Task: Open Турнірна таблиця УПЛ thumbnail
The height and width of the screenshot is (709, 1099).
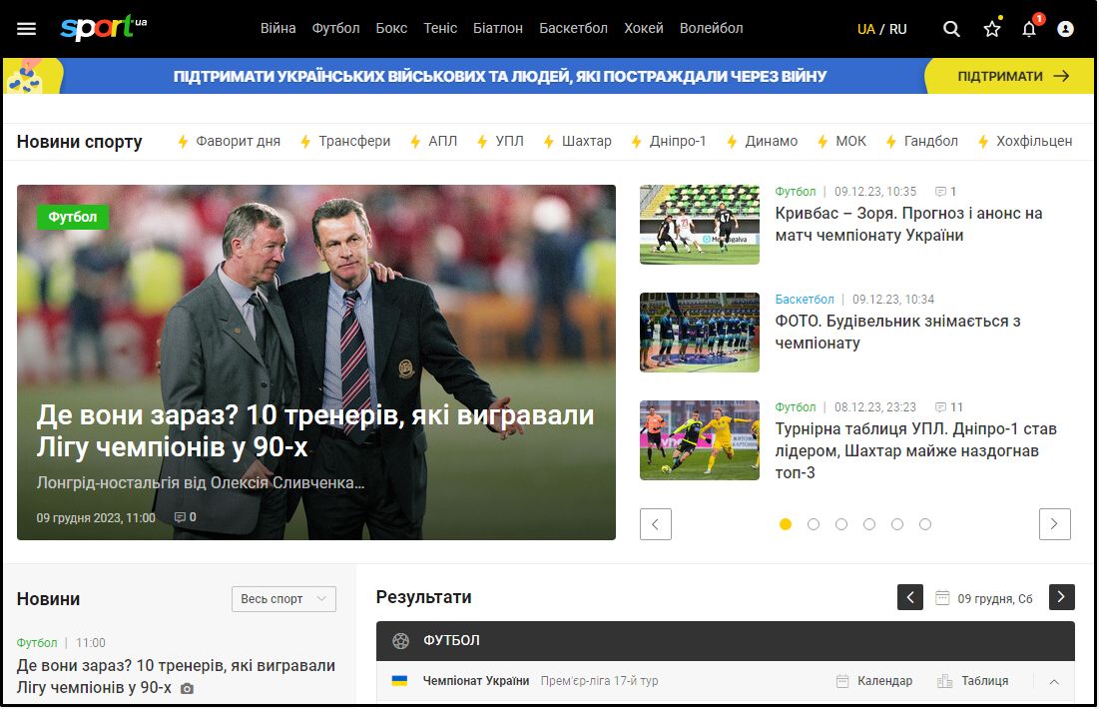Action: tap(700, 439)
